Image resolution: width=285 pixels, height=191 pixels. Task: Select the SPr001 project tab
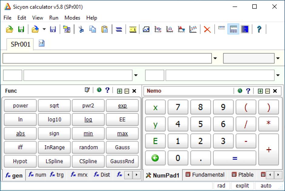click(x=20, y=44)
